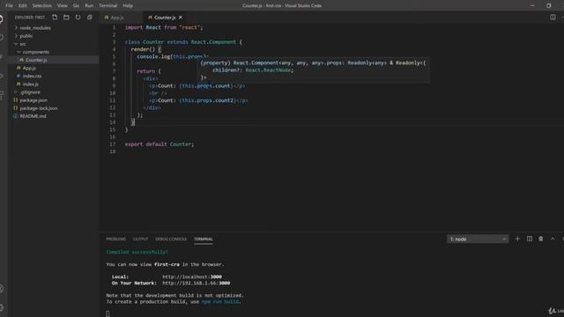
Task: Split the editor to the right
Action: pyautogui.click(x=553, y=18)
